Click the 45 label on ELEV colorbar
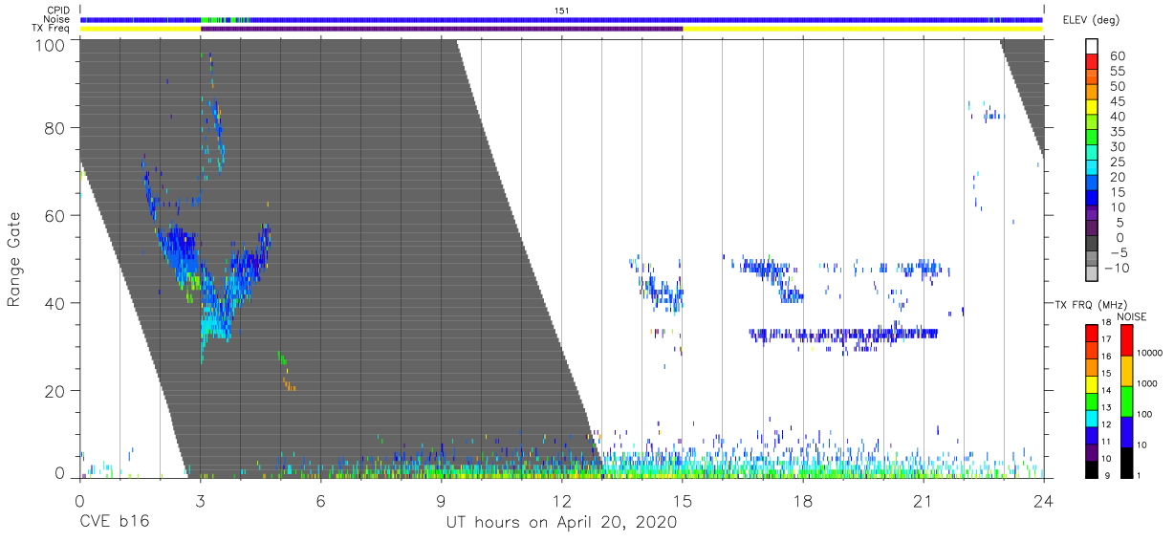The width and height of the screenshot is (1174, 542). (x=1118, y=101)
